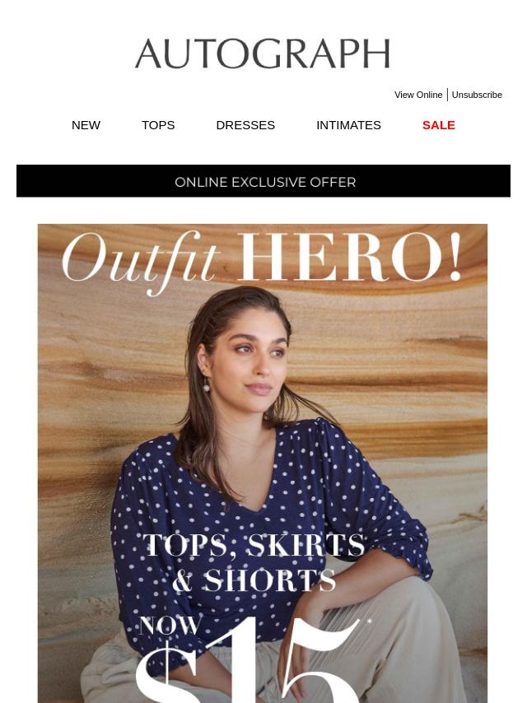Image resolution: width=527 pixels, height=703 pixels.
Task: Click the Unsubscribe link
Action: (476, 95)
